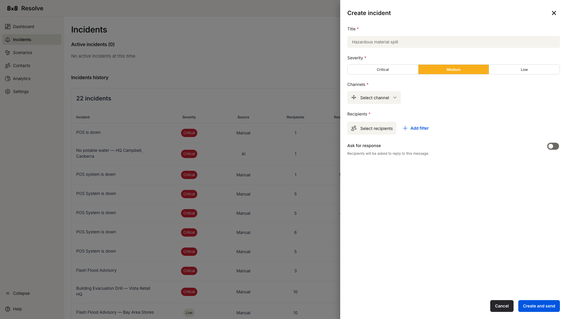The height and width of the screenshot is (319, 567).
Task: Click the Cancel button
Action: tap(502, 306)
